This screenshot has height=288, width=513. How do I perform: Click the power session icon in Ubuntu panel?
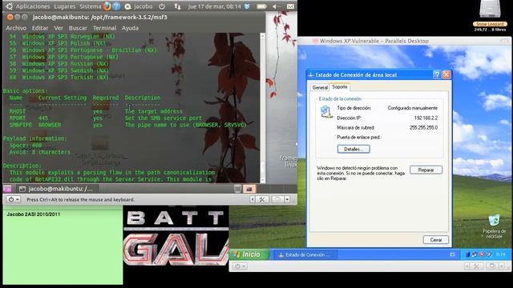pyautogui.click(x=162, y=6)
